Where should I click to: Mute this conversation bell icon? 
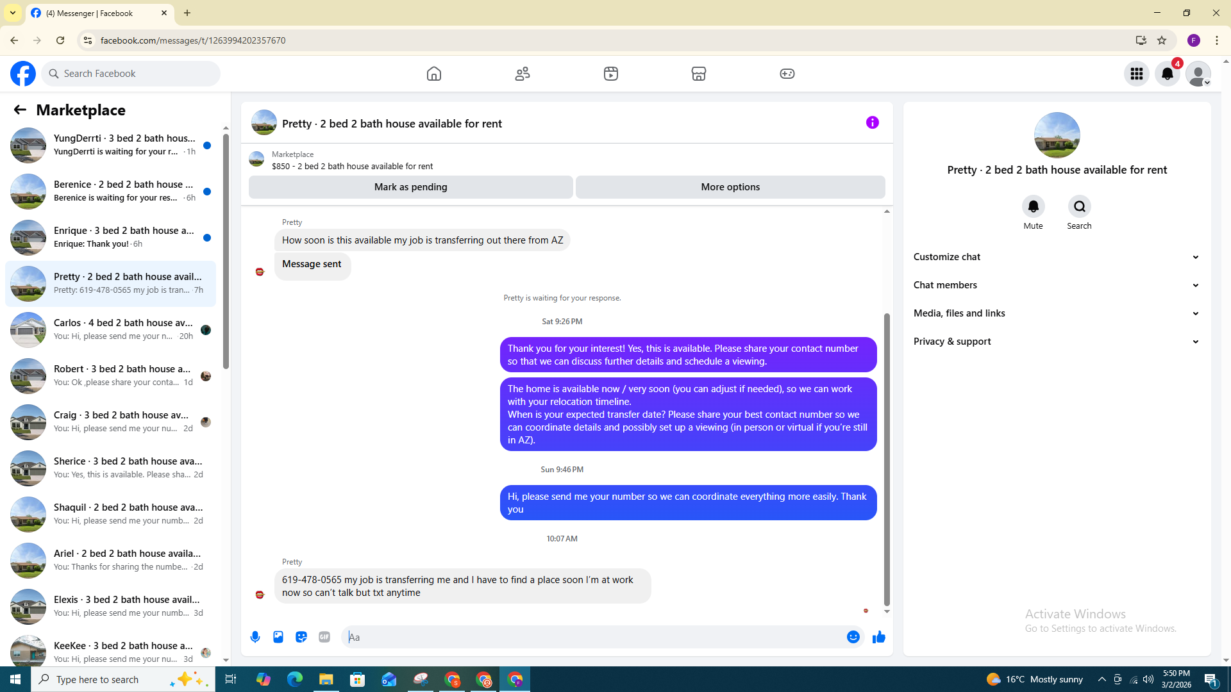1034,206
